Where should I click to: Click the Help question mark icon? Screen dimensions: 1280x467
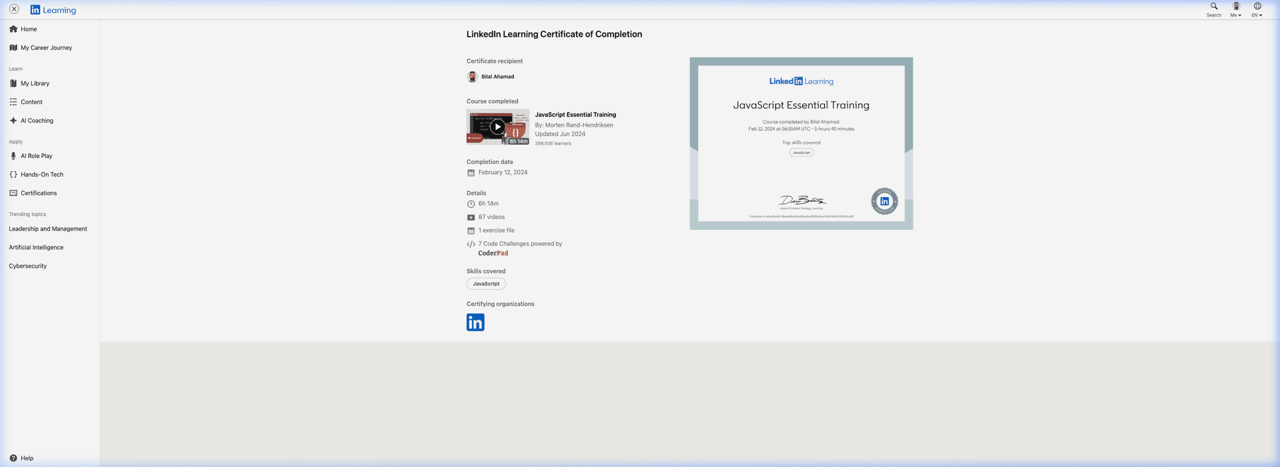pyautogui.click(x=13, y=458)
